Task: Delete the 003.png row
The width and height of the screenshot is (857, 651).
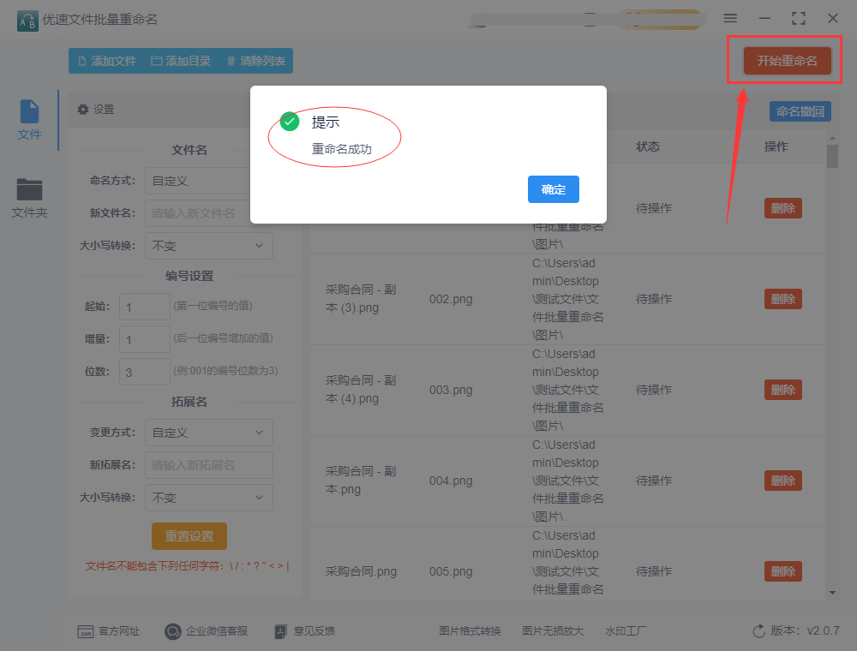Action: 782,390
